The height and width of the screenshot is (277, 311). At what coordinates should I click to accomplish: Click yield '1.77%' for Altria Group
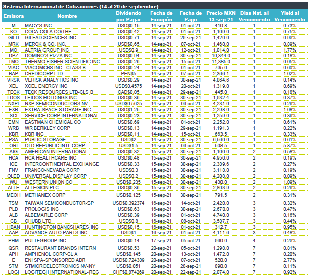[x=290, y=50]
